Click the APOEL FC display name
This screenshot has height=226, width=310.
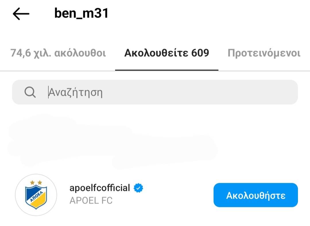pyautogui.click(x=91, y=200)
